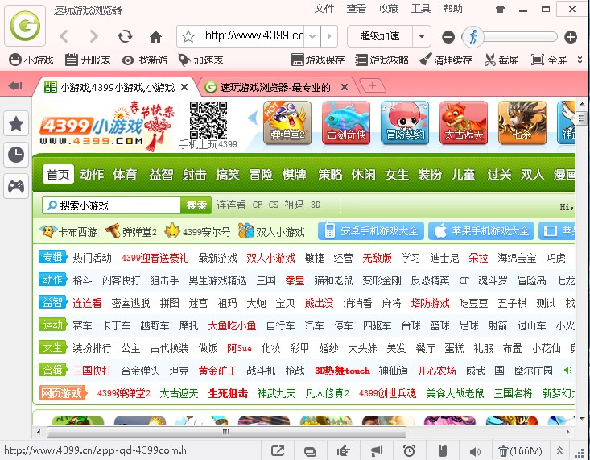The width and height of the screenshot is (590, 460).
Task: Open 游戏保存 game save tool
Action: pyautogui.click(x=318, y=60)
